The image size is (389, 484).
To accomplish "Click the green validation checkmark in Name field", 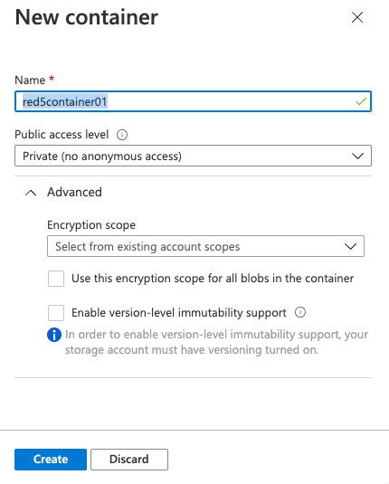I will coord(361,101).
